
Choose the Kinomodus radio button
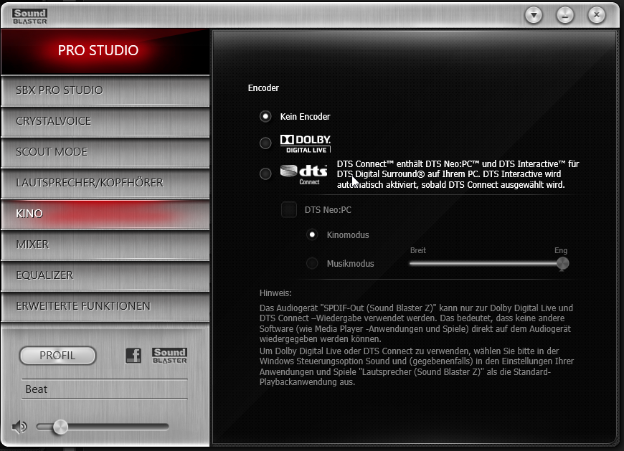[312, 234]
